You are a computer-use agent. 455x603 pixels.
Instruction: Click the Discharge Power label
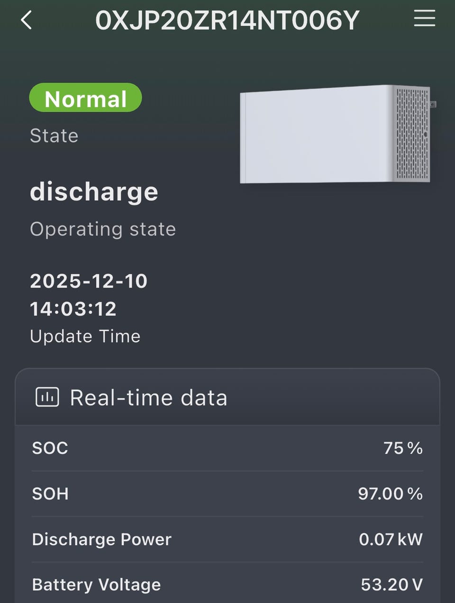pos(101,539)
